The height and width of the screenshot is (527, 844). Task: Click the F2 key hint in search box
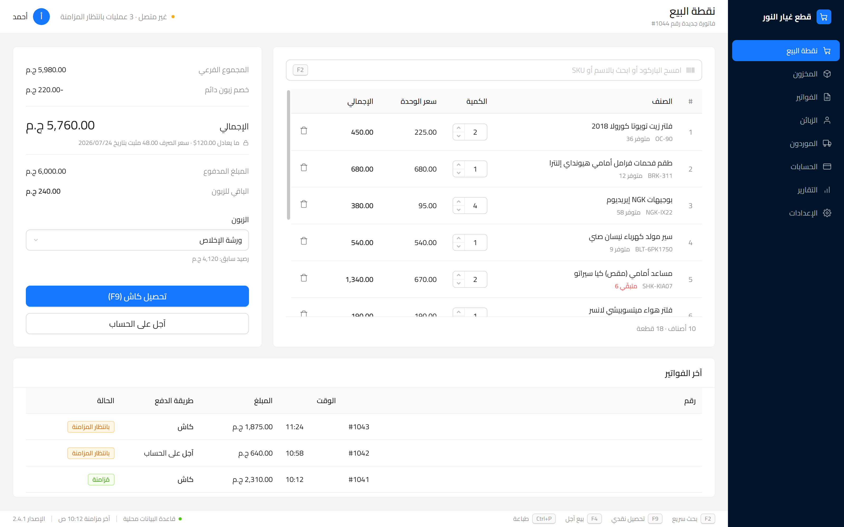click(x=300, y=70)
